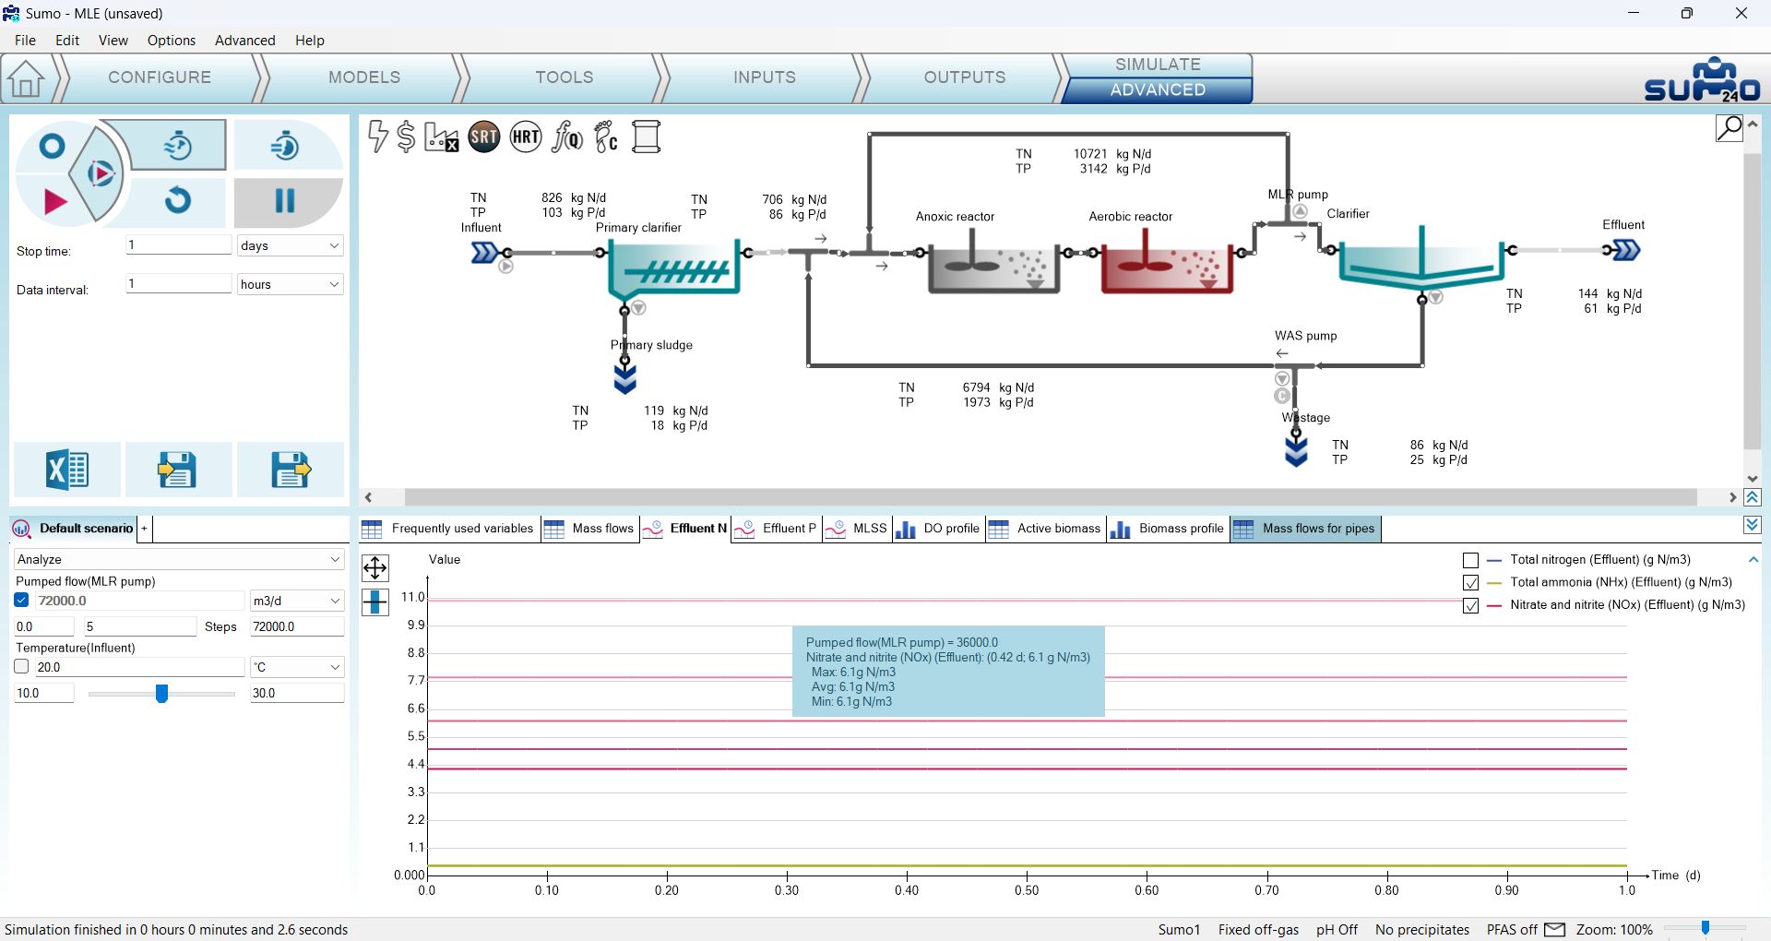Check Total nitrogen (Effluent) legend checkbox
1771x941 pixels.
[x=1471, y=560]
